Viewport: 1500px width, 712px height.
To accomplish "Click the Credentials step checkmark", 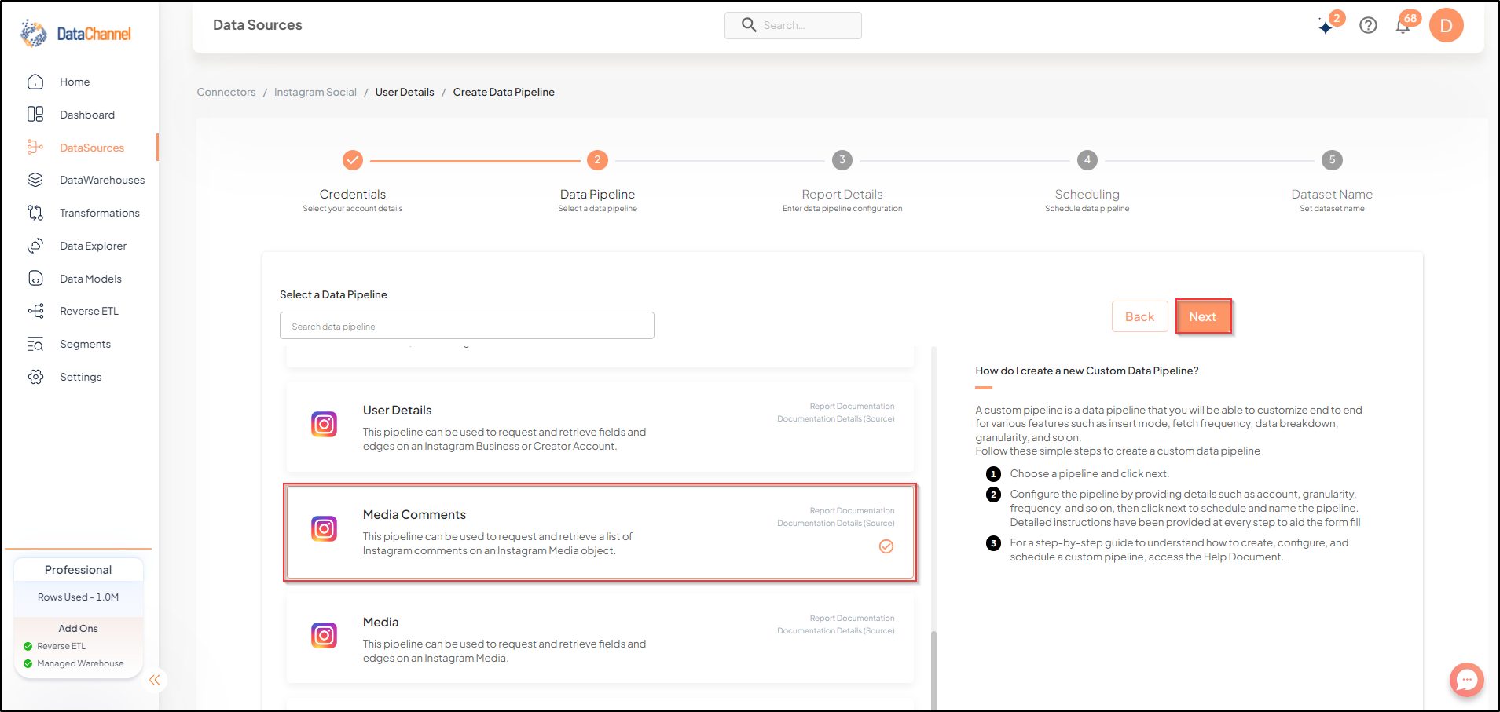I will (353, 160).
